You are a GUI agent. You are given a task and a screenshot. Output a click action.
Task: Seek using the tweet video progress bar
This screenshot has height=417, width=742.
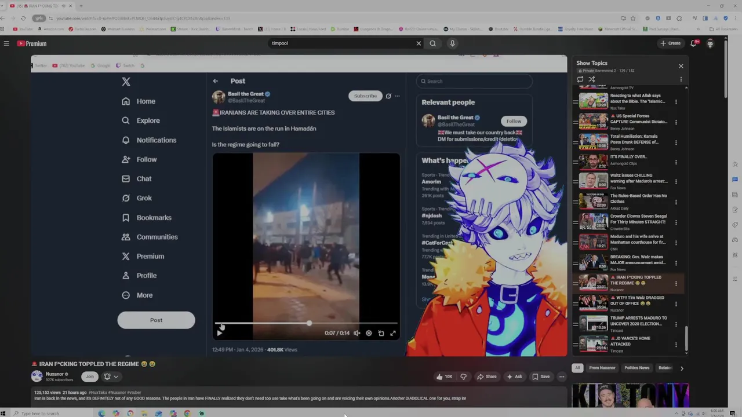pyautogui.click(x=306, y=323)
